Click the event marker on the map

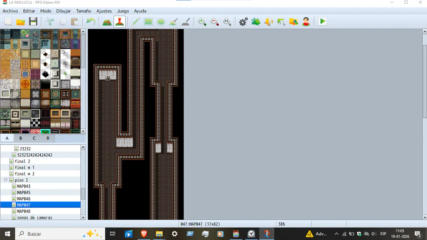click(x=108, y=78)
